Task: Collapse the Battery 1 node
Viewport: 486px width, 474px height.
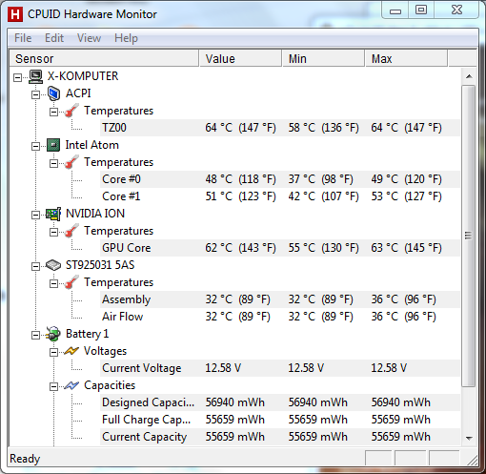Action: (x=35, y=335)
